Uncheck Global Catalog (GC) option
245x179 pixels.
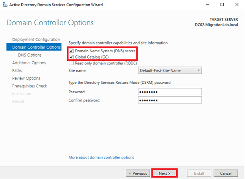71,57
